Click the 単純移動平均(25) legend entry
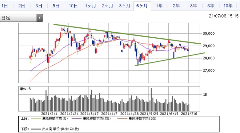 (x=97, y=119)
